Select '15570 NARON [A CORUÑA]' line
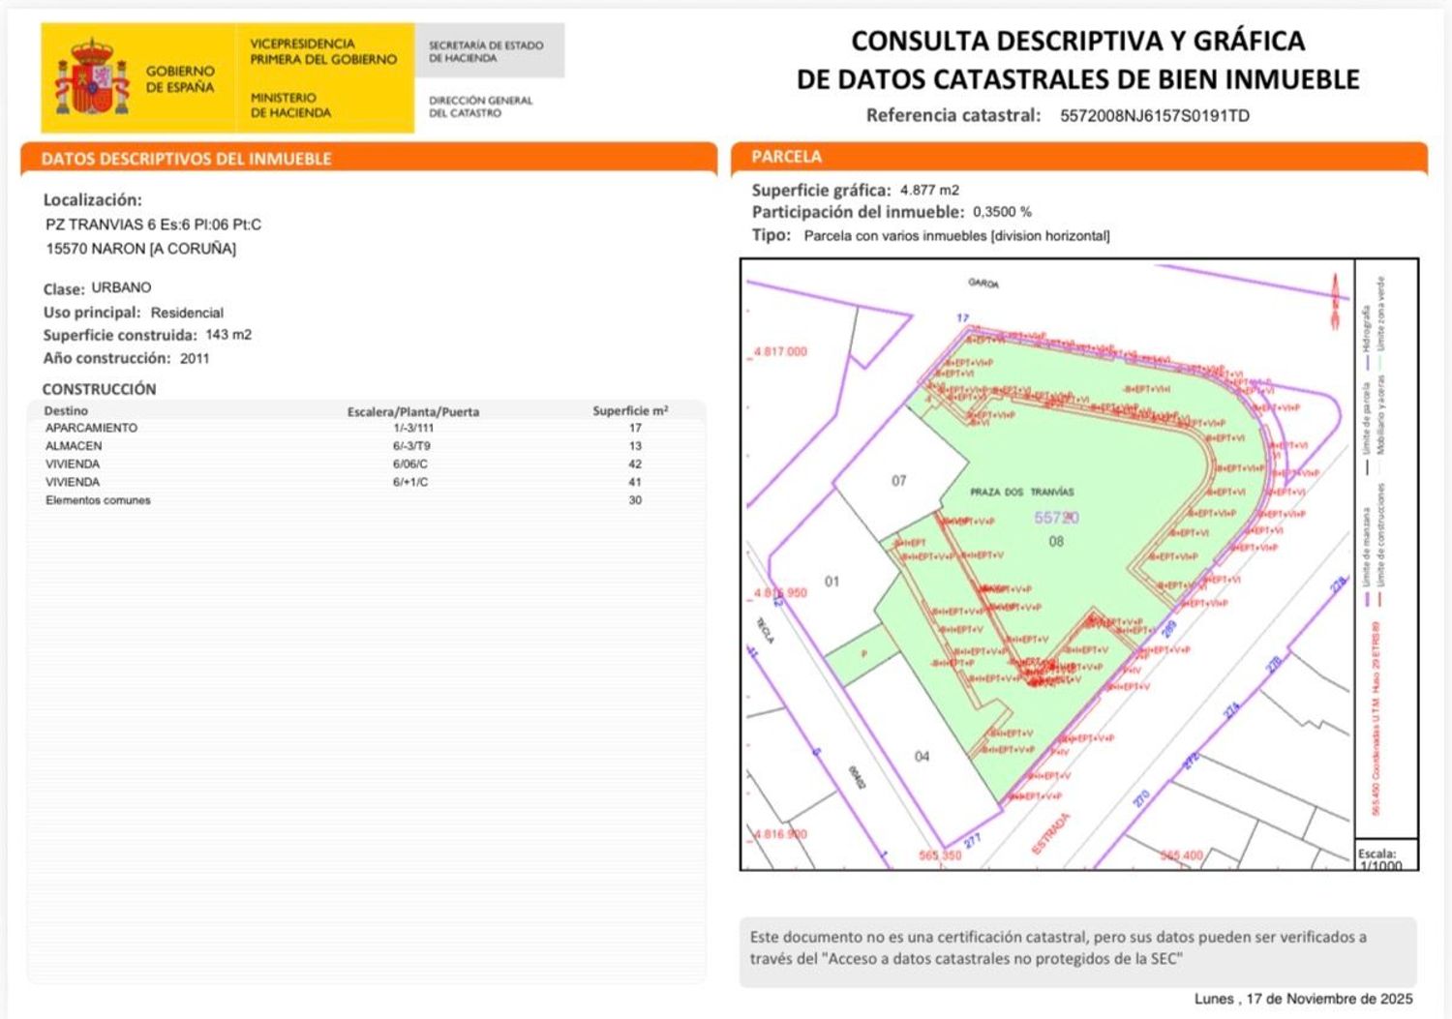1452x1019 pixels. pos(140,249)
